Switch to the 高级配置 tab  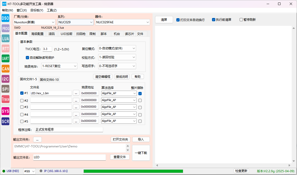(37, 34)
